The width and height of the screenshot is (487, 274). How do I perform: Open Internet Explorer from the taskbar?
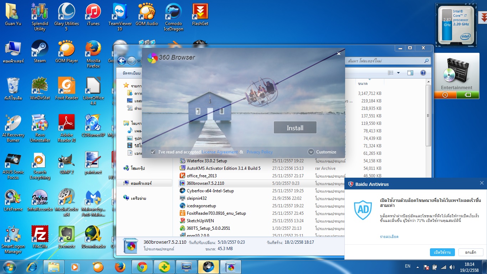click(x=32, y=267)
